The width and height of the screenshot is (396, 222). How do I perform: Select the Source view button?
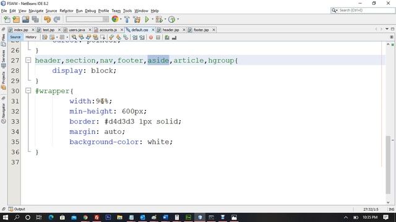pos(15,37)
